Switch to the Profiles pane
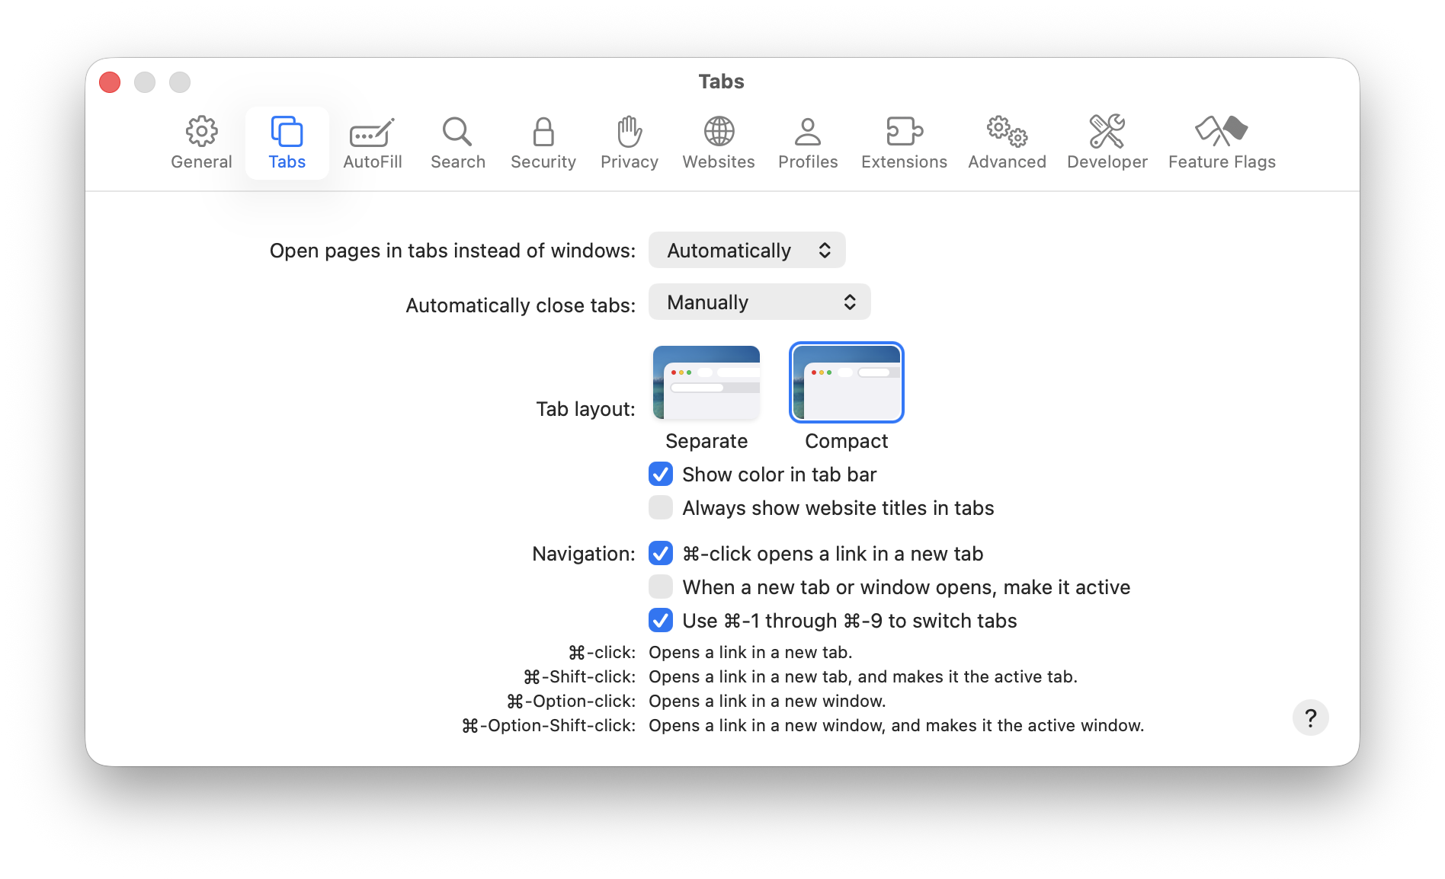Image resolution: width=1445 pixels, height=879 pixels. pyautogui.click(x=807, y=142)
